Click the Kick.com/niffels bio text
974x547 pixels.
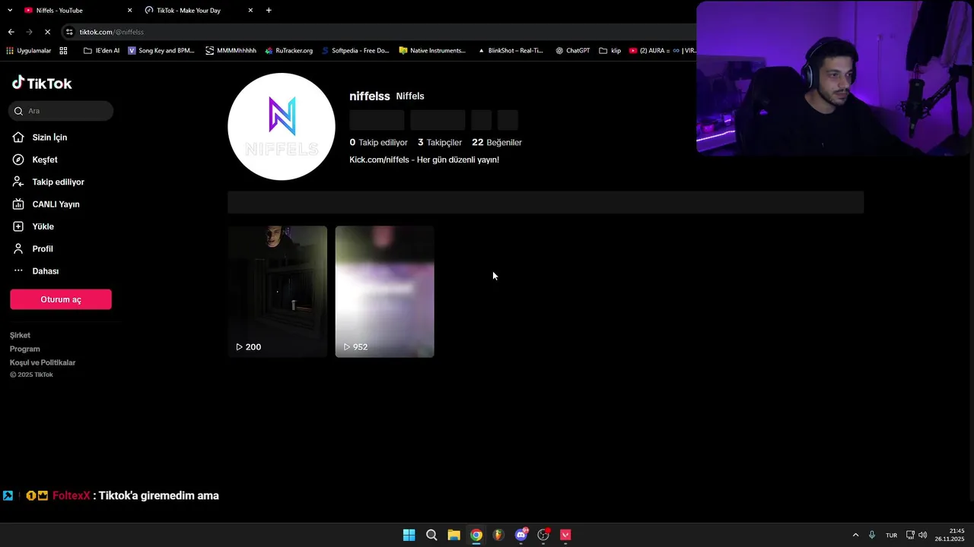[424, 160]
